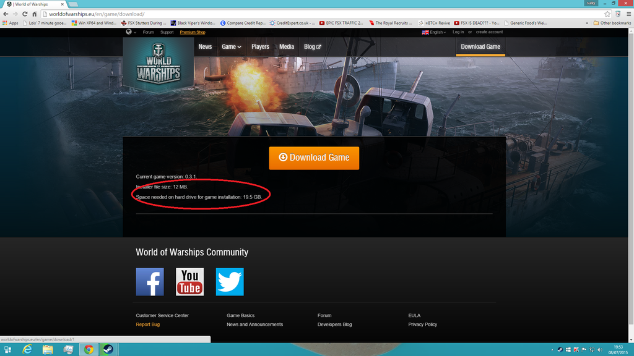Open Internet Explorer from the taskbar

[27, 349]
